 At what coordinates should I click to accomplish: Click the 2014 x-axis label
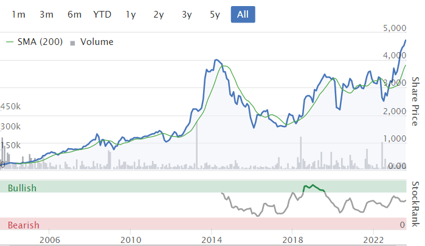212,240
